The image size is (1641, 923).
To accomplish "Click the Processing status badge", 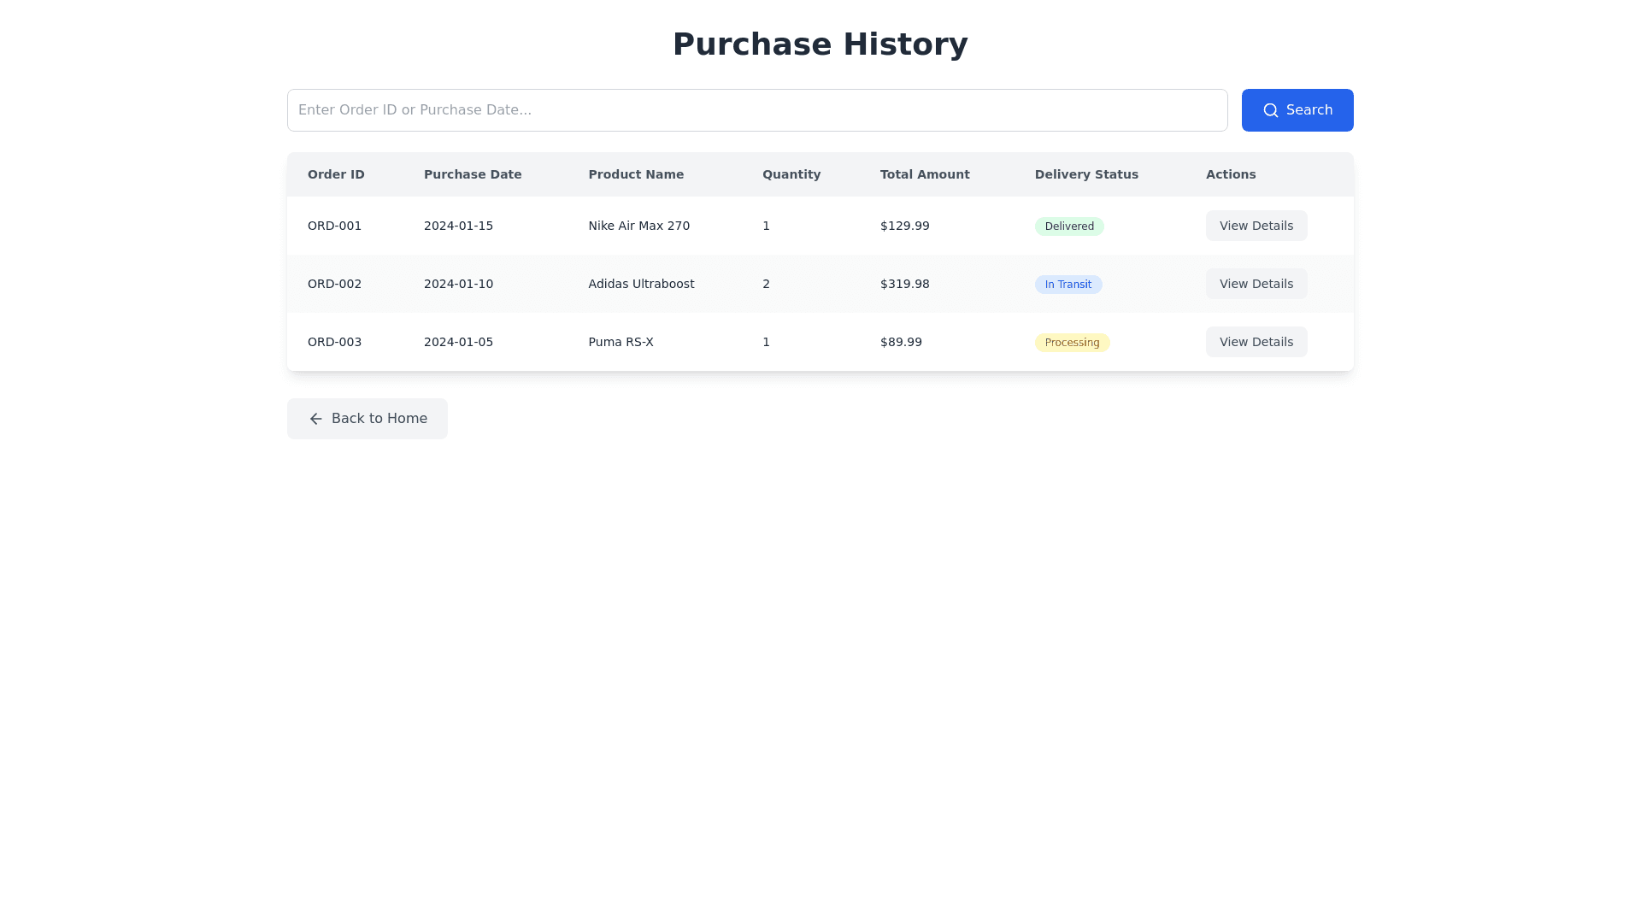I will [1071, 343].
